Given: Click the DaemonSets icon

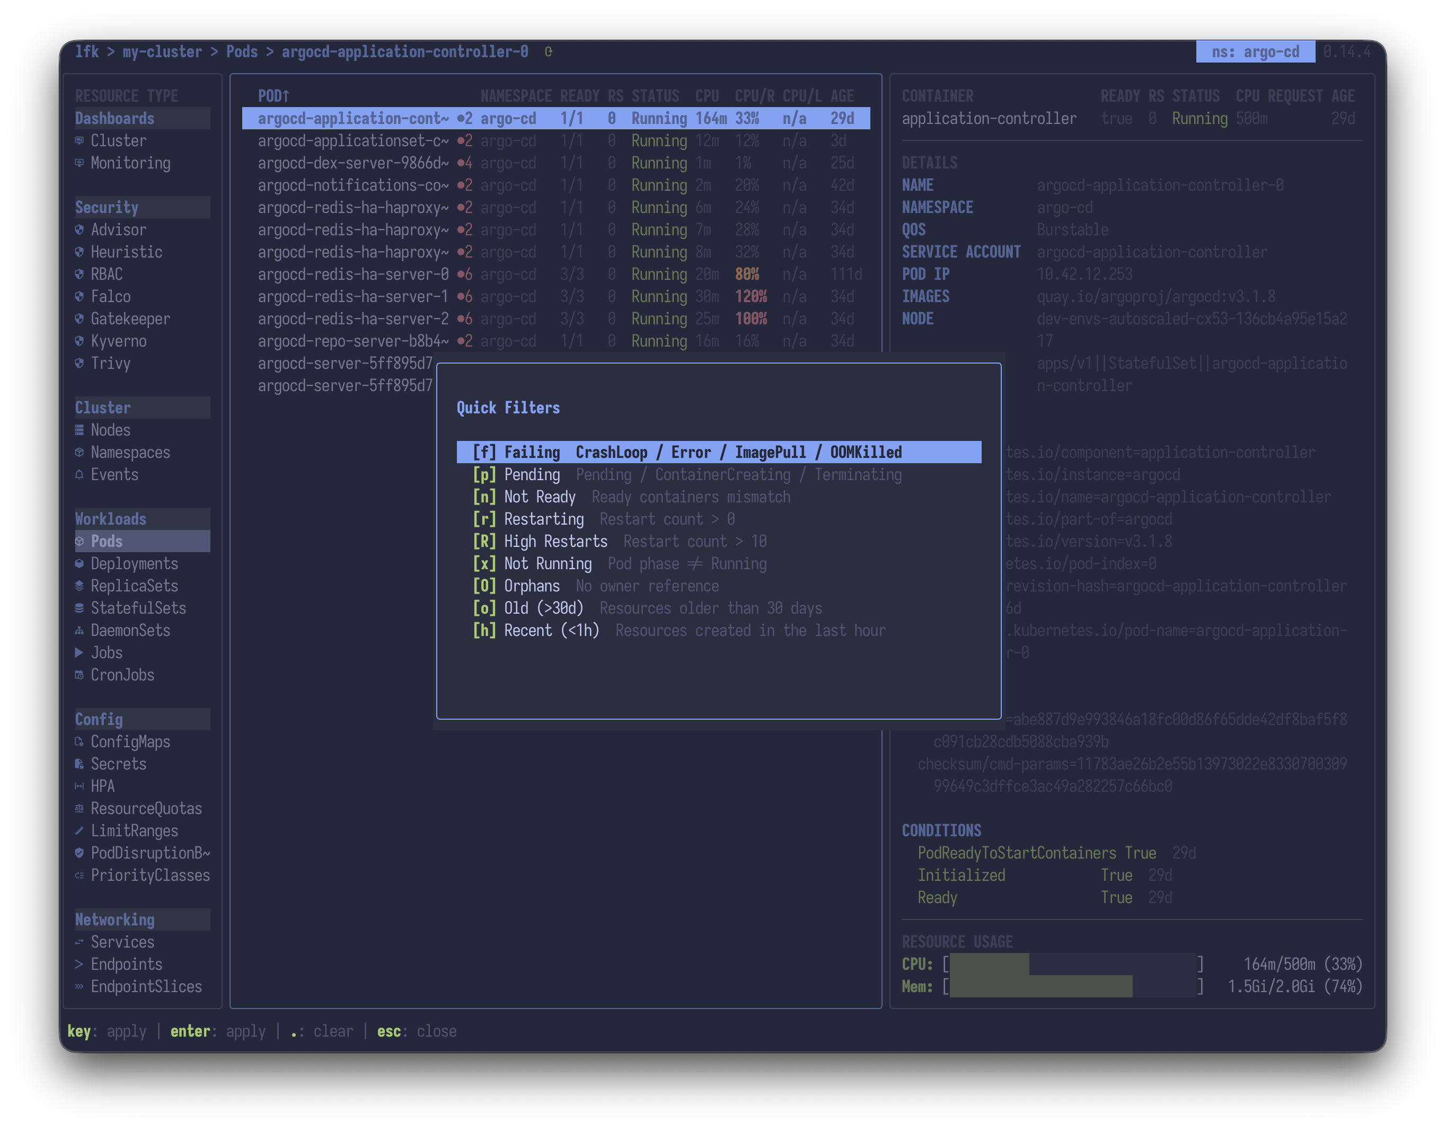Looking at the screenshot, I should click(x=80, y=630).
